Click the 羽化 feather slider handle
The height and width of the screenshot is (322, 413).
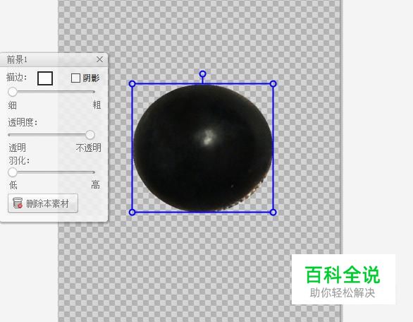12,172
